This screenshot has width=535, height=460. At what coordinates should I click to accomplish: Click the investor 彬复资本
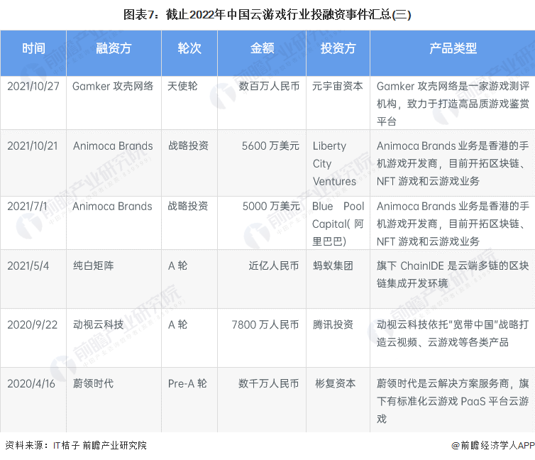[x=336, y=384]
